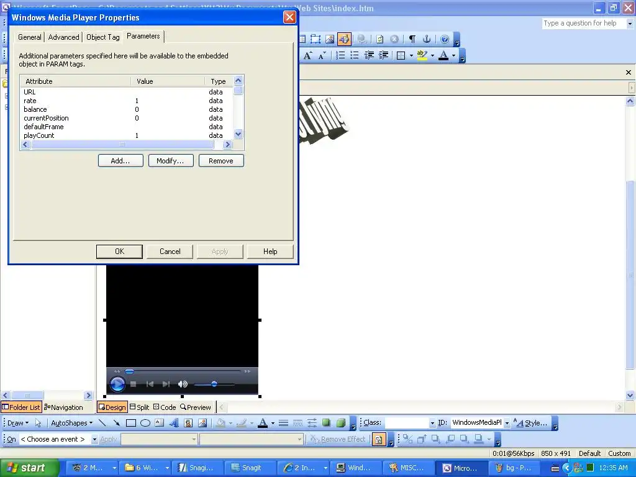
Task: Mute the media player speaker icon
Action: [183, 384]
